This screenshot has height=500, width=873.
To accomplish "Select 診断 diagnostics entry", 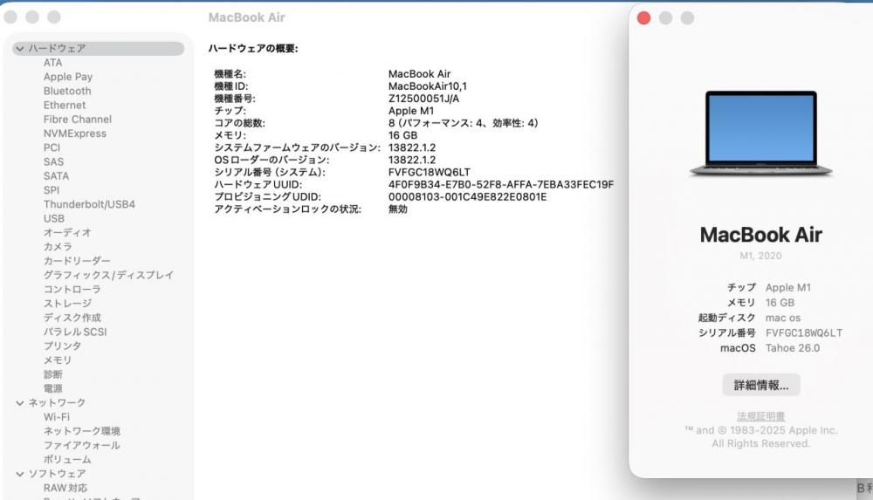I will coord(53,374).
